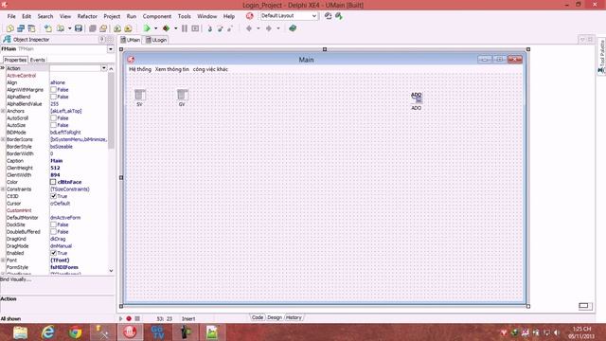Open Google Chrome from the taskbar

pos(76,332)
